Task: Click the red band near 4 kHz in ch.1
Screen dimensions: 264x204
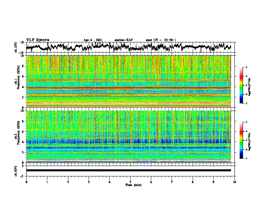Action: (x=129, y=88)
